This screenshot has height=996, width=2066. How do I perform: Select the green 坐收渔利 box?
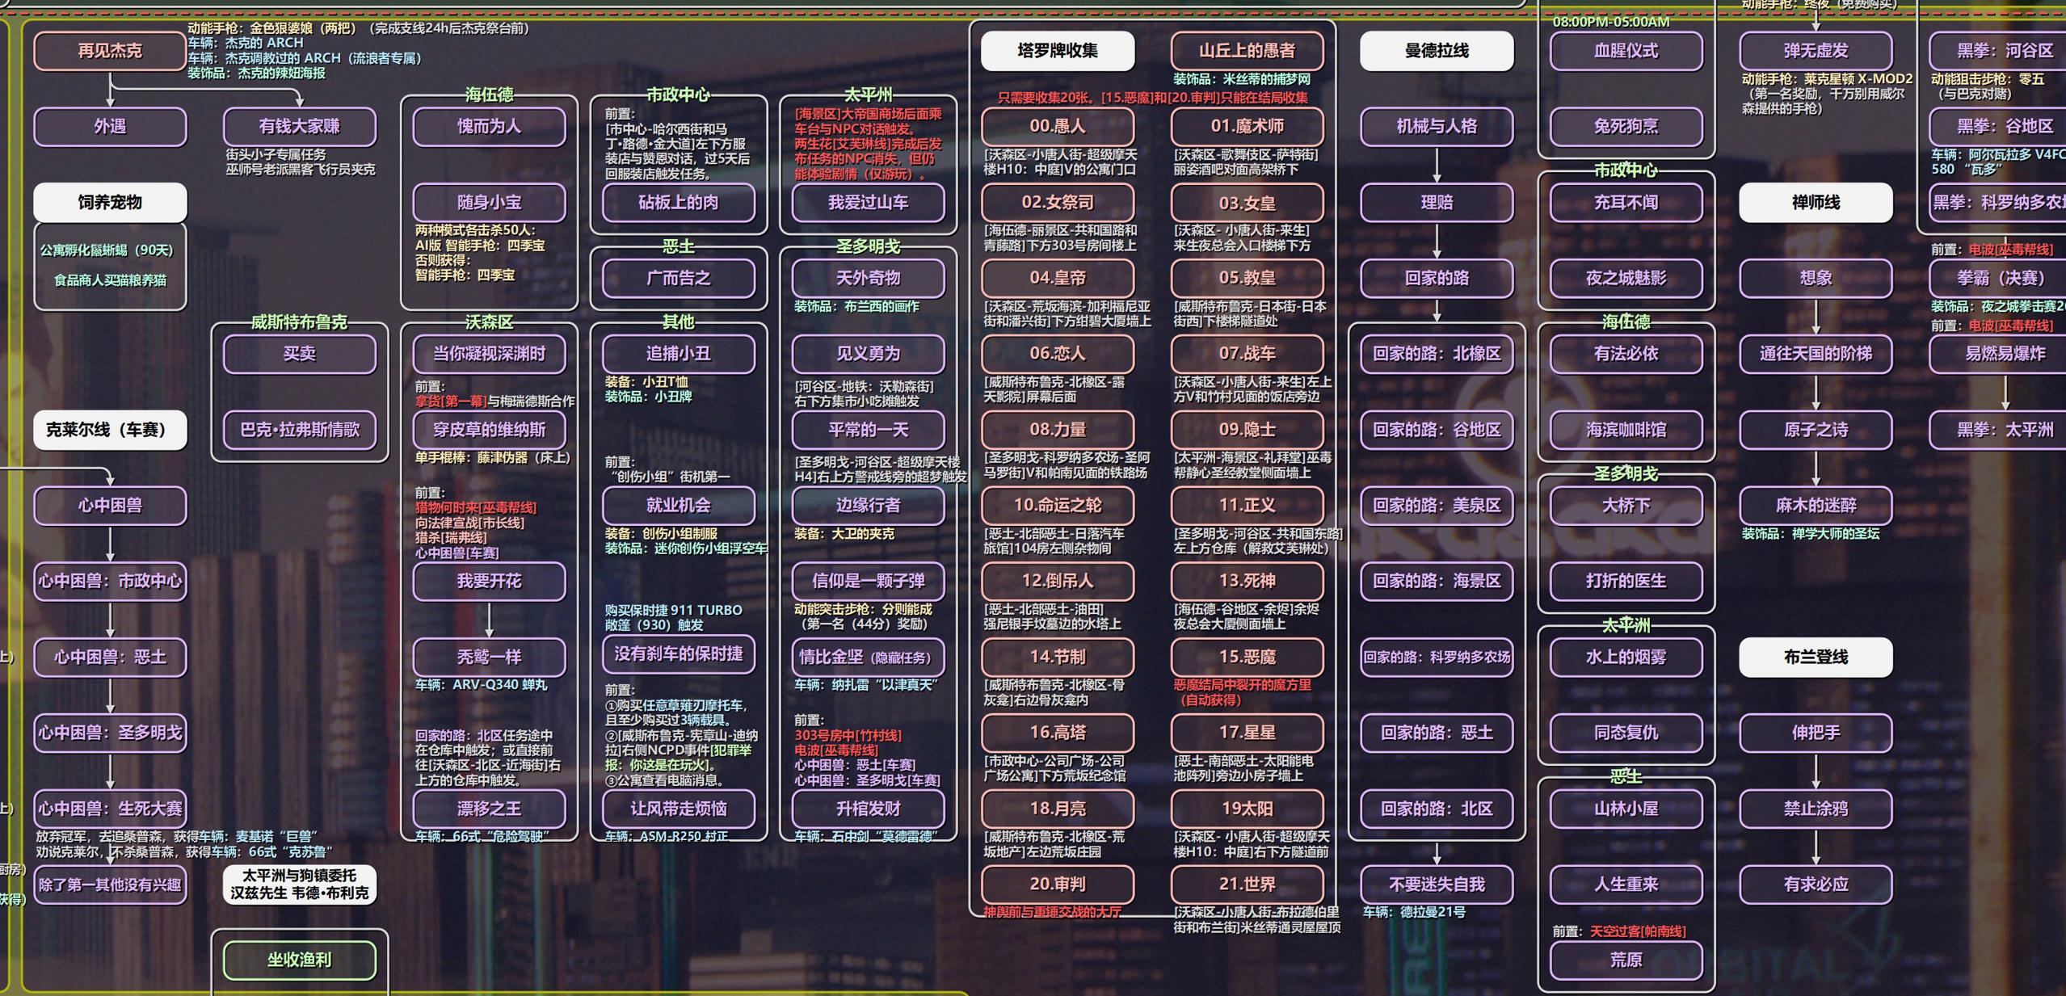299,960
